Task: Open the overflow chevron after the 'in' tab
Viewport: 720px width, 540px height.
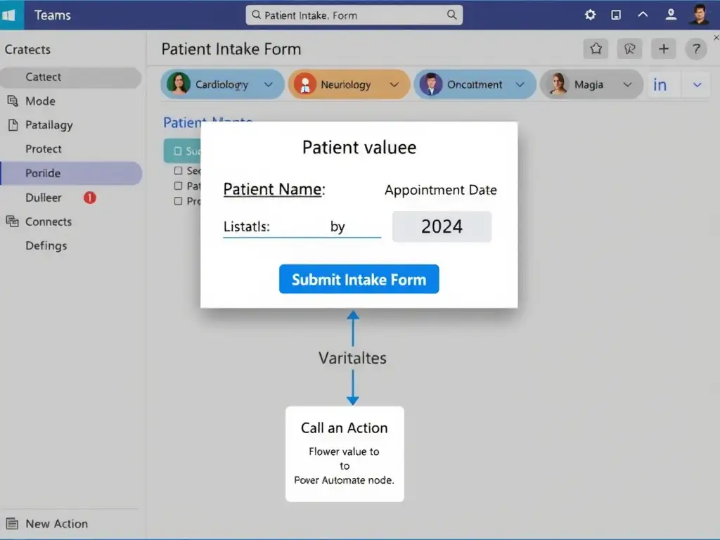Action: tap(697, 85)
